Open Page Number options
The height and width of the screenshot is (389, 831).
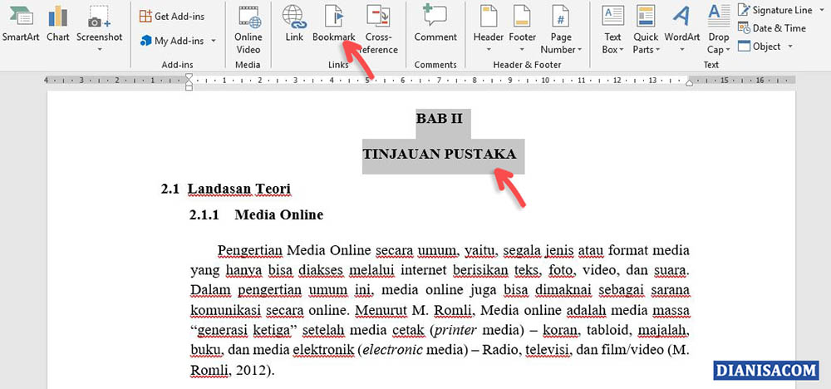[x=561, y=30]
